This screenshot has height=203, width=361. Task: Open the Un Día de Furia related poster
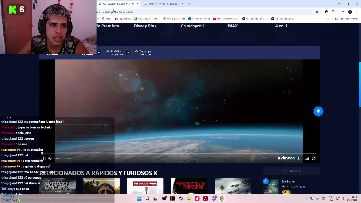coord(145,186)
